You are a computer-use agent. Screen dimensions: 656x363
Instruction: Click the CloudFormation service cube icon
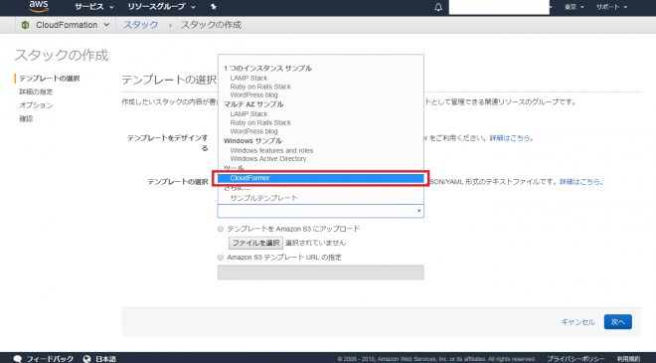[x=25, y=25]
